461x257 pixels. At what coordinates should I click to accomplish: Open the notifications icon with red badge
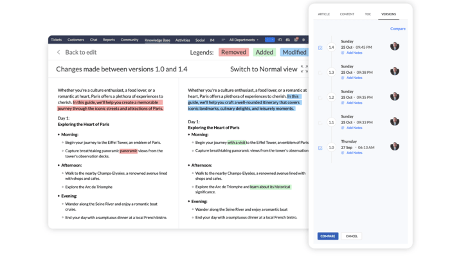(x=296, y=40)
